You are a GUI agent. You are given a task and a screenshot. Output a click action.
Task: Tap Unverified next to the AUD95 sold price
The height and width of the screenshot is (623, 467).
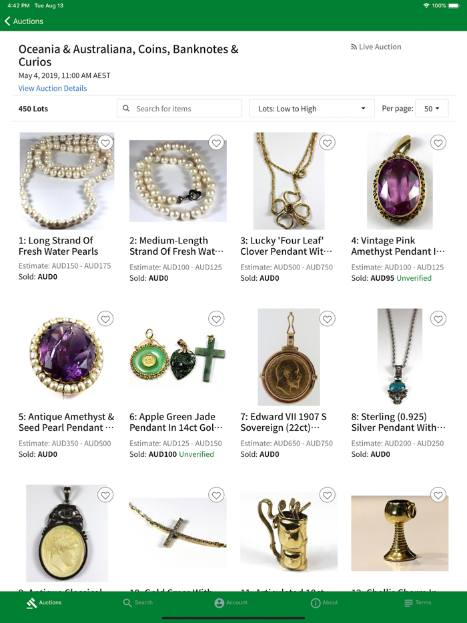pos(414,278)
